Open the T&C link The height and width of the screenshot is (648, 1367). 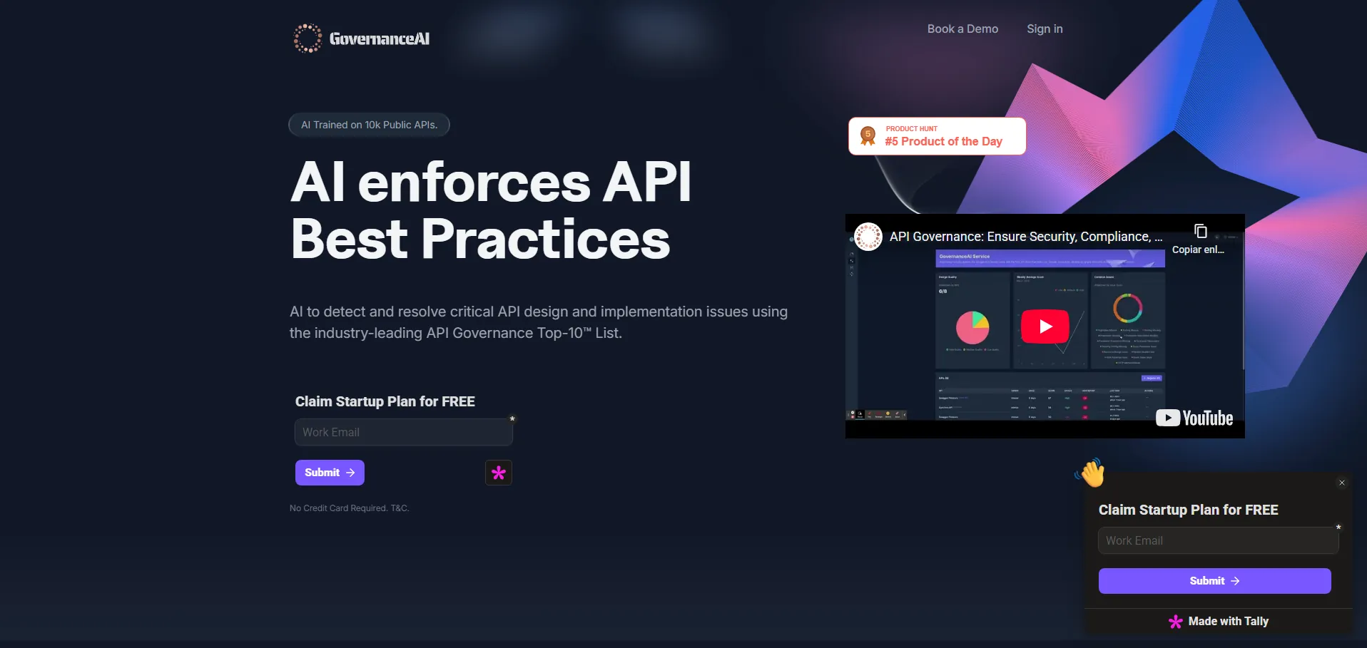tap(400, 508)
